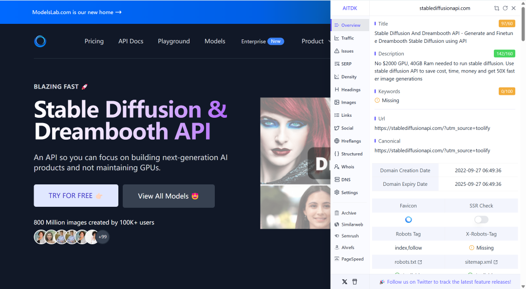Open the robots.txt external link
The image size is (526, 289).
408,262
